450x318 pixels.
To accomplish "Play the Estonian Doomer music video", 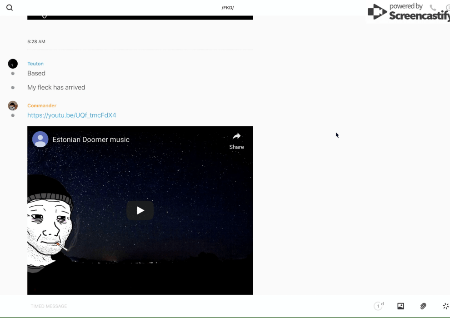I will 140,210.
